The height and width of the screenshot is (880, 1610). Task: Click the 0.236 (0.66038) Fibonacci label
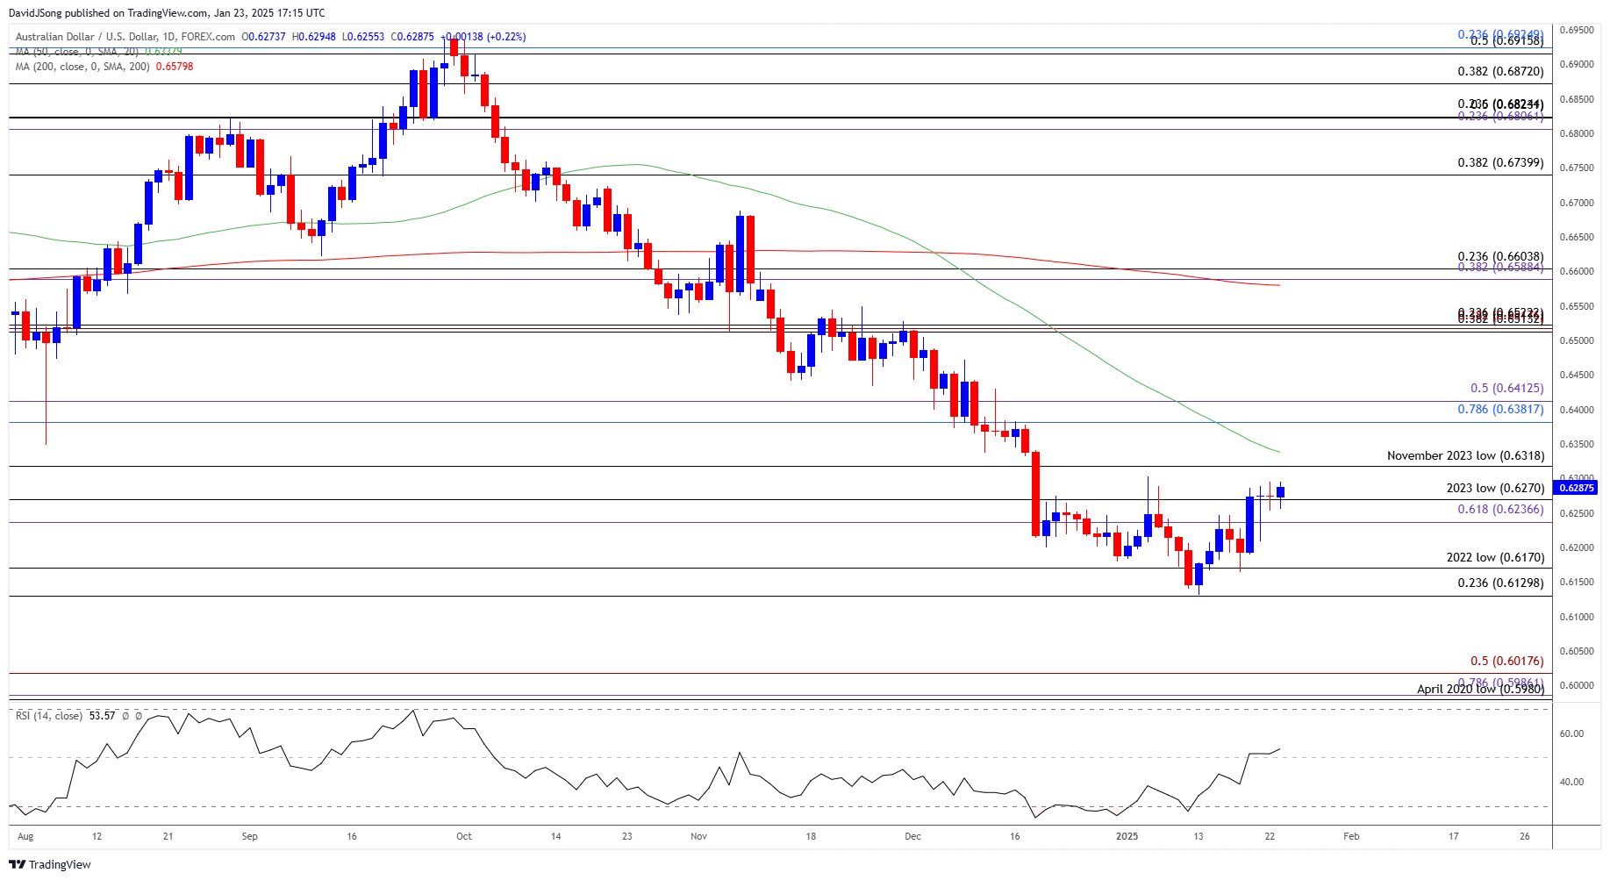[x=1499, y=256]
